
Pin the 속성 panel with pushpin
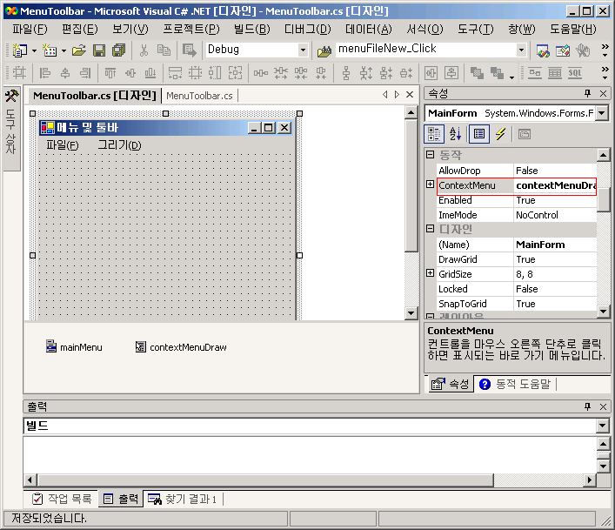click(x=587, y=93)
